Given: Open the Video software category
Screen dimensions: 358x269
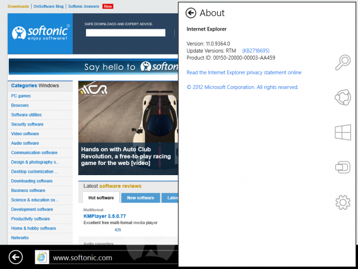Looking at the screenshot, I should [25, 133].
